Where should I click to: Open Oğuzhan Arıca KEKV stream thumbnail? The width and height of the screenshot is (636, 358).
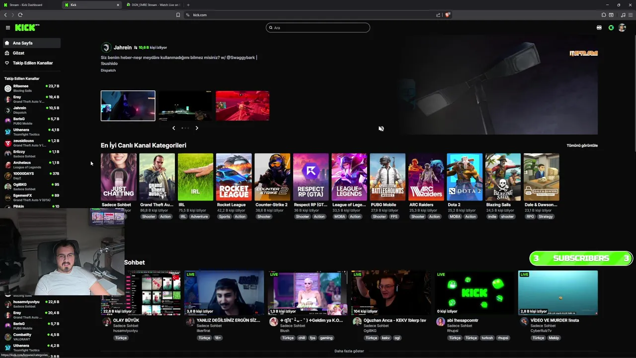(391, 293)
